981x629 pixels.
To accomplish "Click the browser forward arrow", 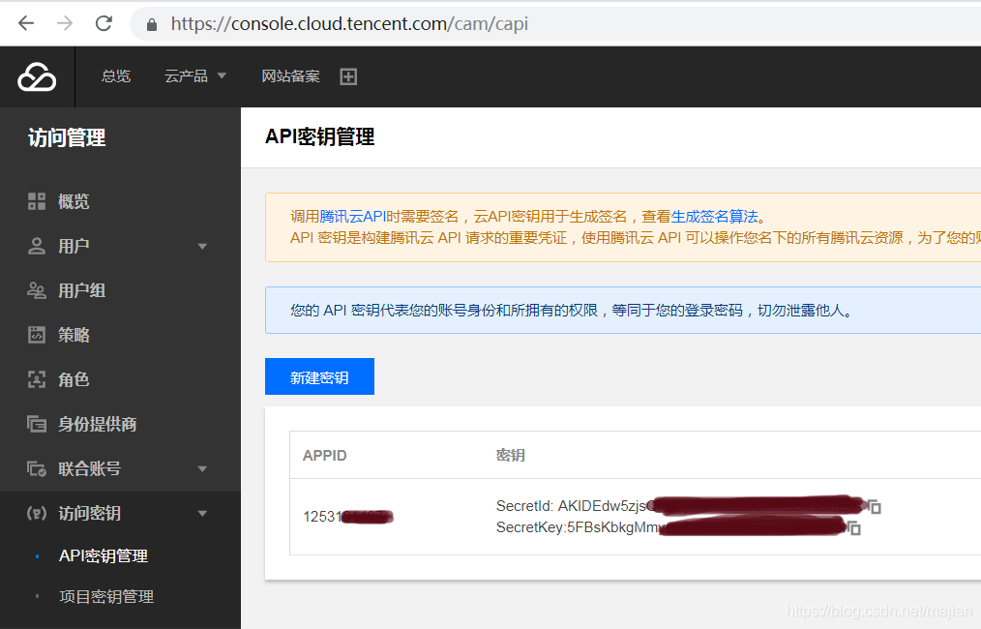I will pyautogui.click(x=65, y=24).
